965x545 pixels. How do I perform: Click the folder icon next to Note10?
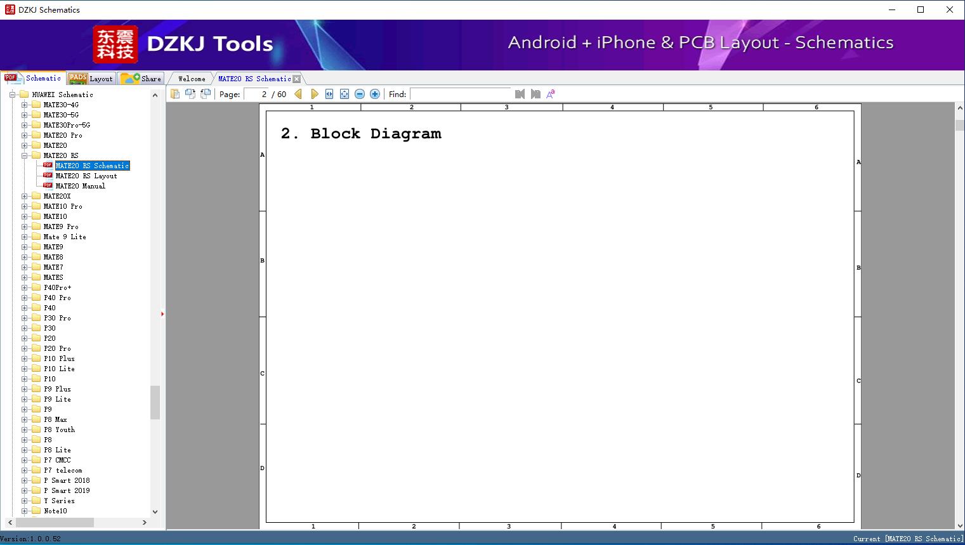[36, 511]
